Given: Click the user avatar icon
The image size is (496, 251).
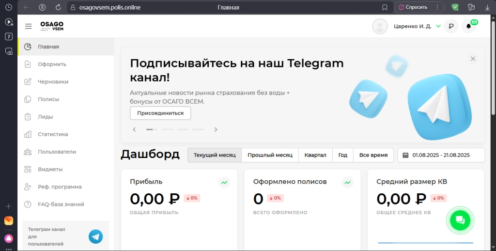Looking at the screenshot, I should [380, 27].
